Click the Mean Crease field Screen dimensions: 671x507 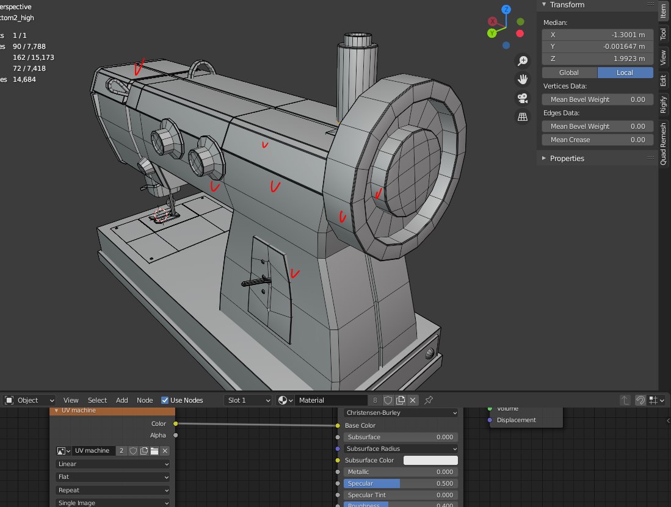coord(597,140)
